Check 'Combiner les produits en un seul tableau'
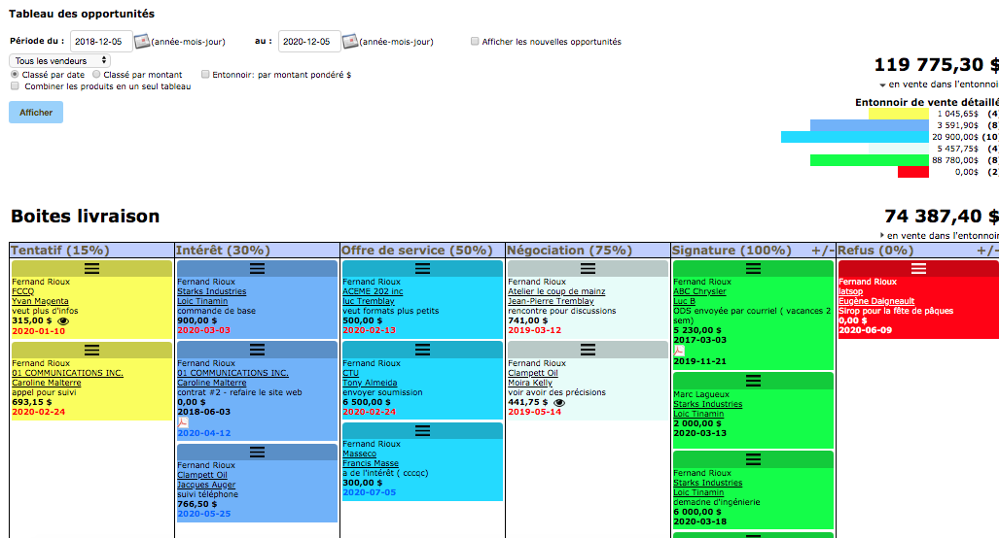The image size is (999, 538). (15, 86)
